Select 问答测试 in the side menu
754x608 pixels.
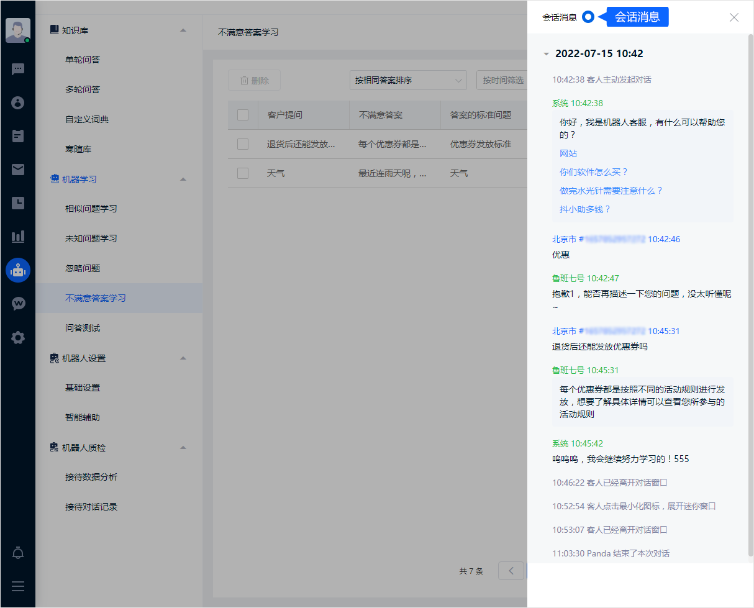(83, 328)
